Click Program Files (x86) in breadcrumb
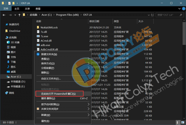The width and height of the screenshot is (186, 125). click(x=67, y=15)
